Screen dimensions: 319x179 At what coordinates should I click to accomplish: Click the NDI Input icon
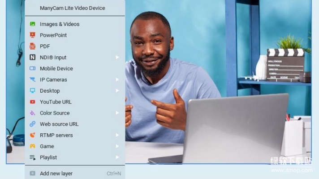click(x=32, y=57)
